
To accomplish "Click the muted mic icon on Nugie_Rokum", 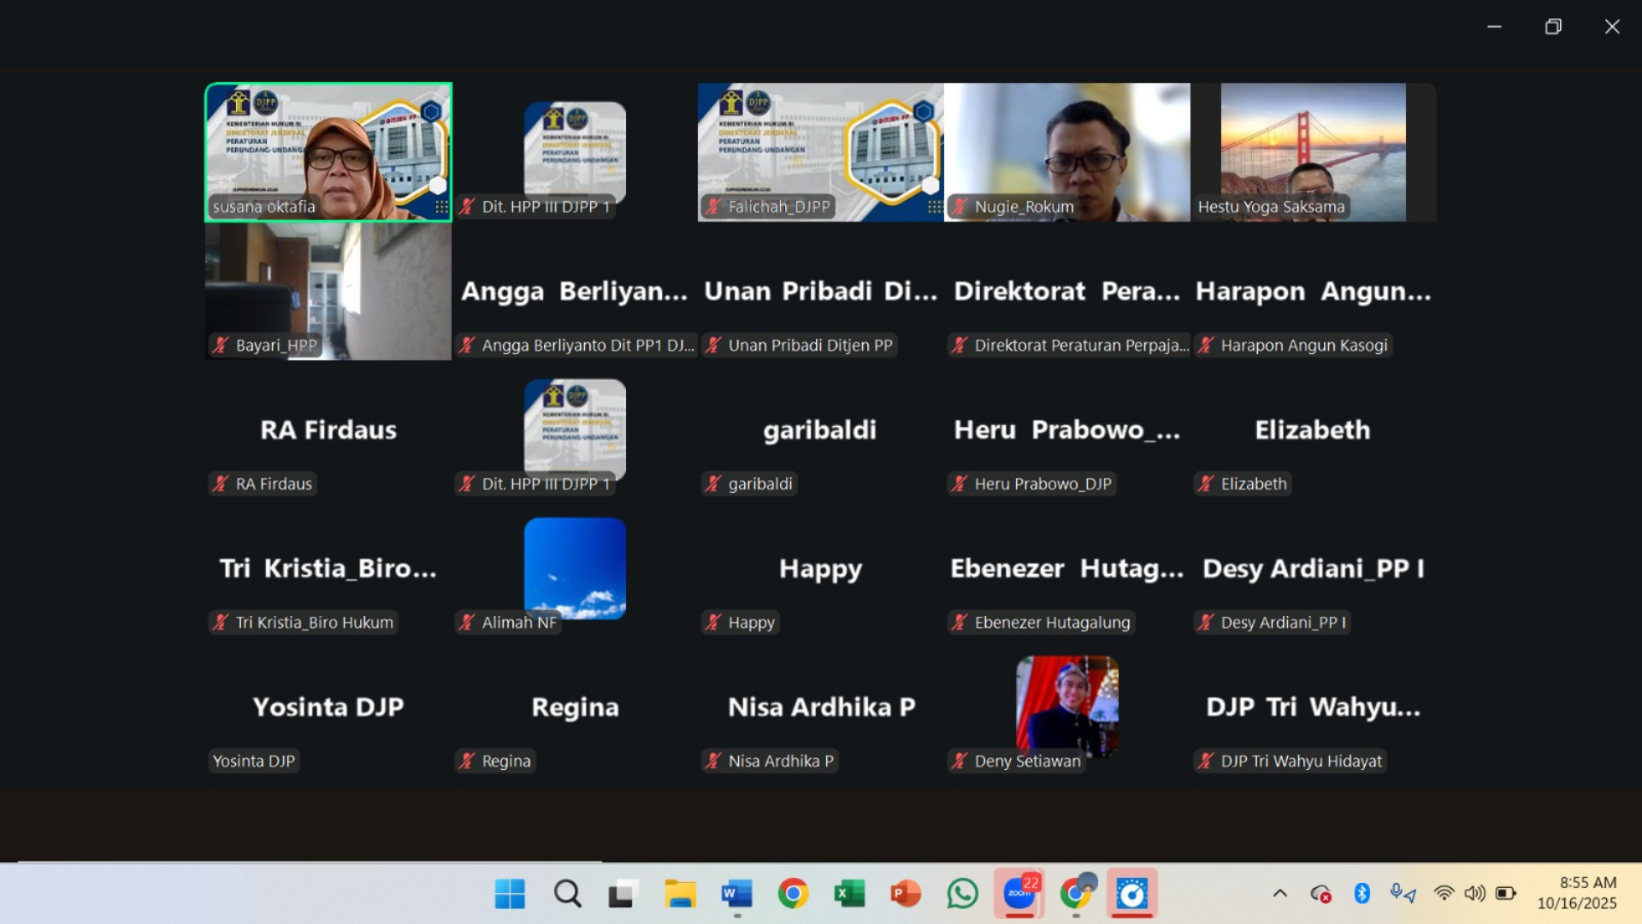I will click(960, 207).
